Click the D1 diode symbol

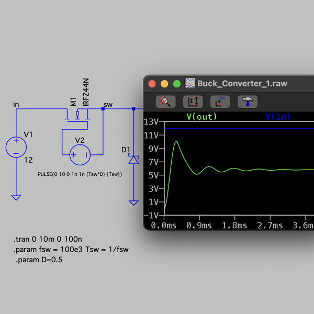click(x=133, y=160)
